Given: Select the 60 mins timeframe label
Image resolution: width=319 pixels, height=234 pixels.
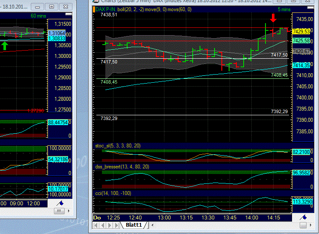Looking at the screenshot, I should [38, 16].
